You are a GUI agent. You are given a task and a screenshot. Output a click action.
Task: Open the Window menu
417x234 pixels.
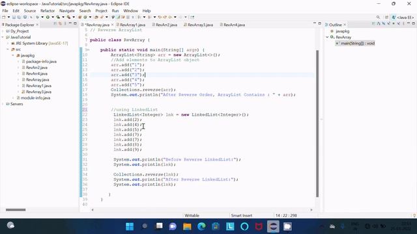[x=130, y=10]
